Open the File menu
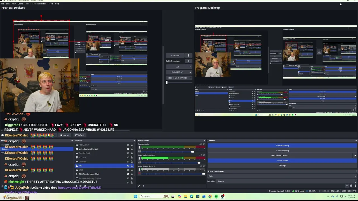 tap(3, 4)
